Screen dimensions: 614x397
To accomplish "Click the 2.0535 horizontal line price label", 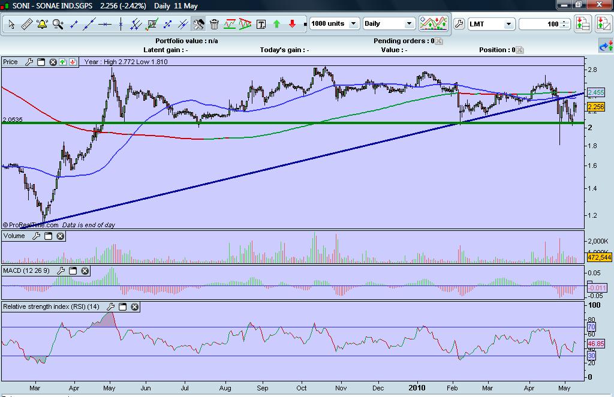I will tap(13, 119).
